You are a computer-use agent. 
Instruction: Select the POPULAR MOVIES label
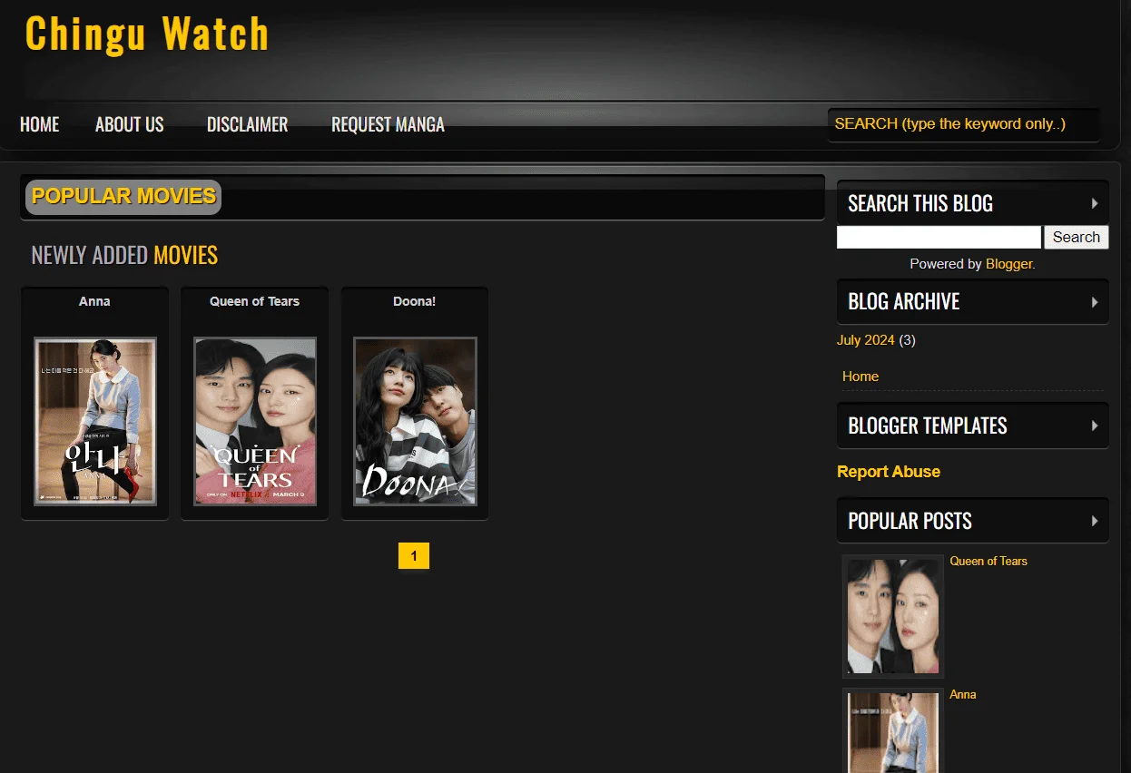tap(123, 197)
